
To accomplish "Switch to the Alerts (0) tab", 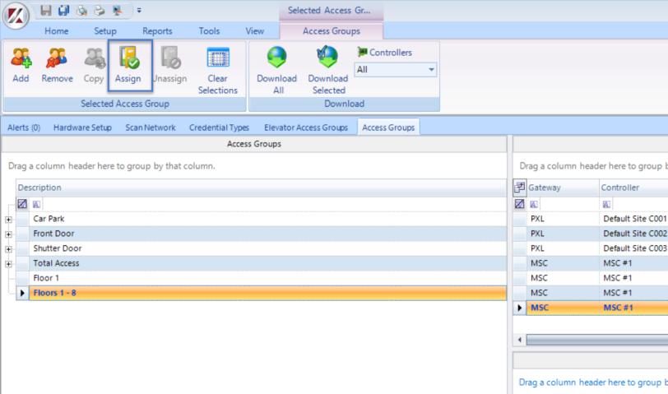I will [x=24, y=127].
